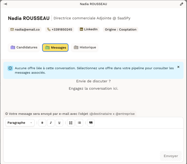This screenshot has width=187, height=164.
Task: Switch to the Candidatures tab
Action: tap(24, 47)
